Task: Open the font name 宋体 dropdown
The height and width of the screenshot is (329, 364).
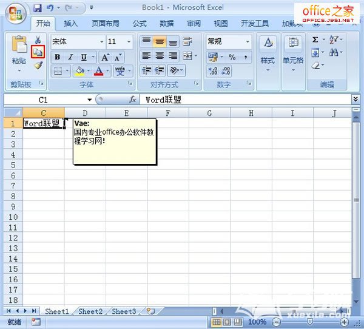Action: [x=102, y=42]
